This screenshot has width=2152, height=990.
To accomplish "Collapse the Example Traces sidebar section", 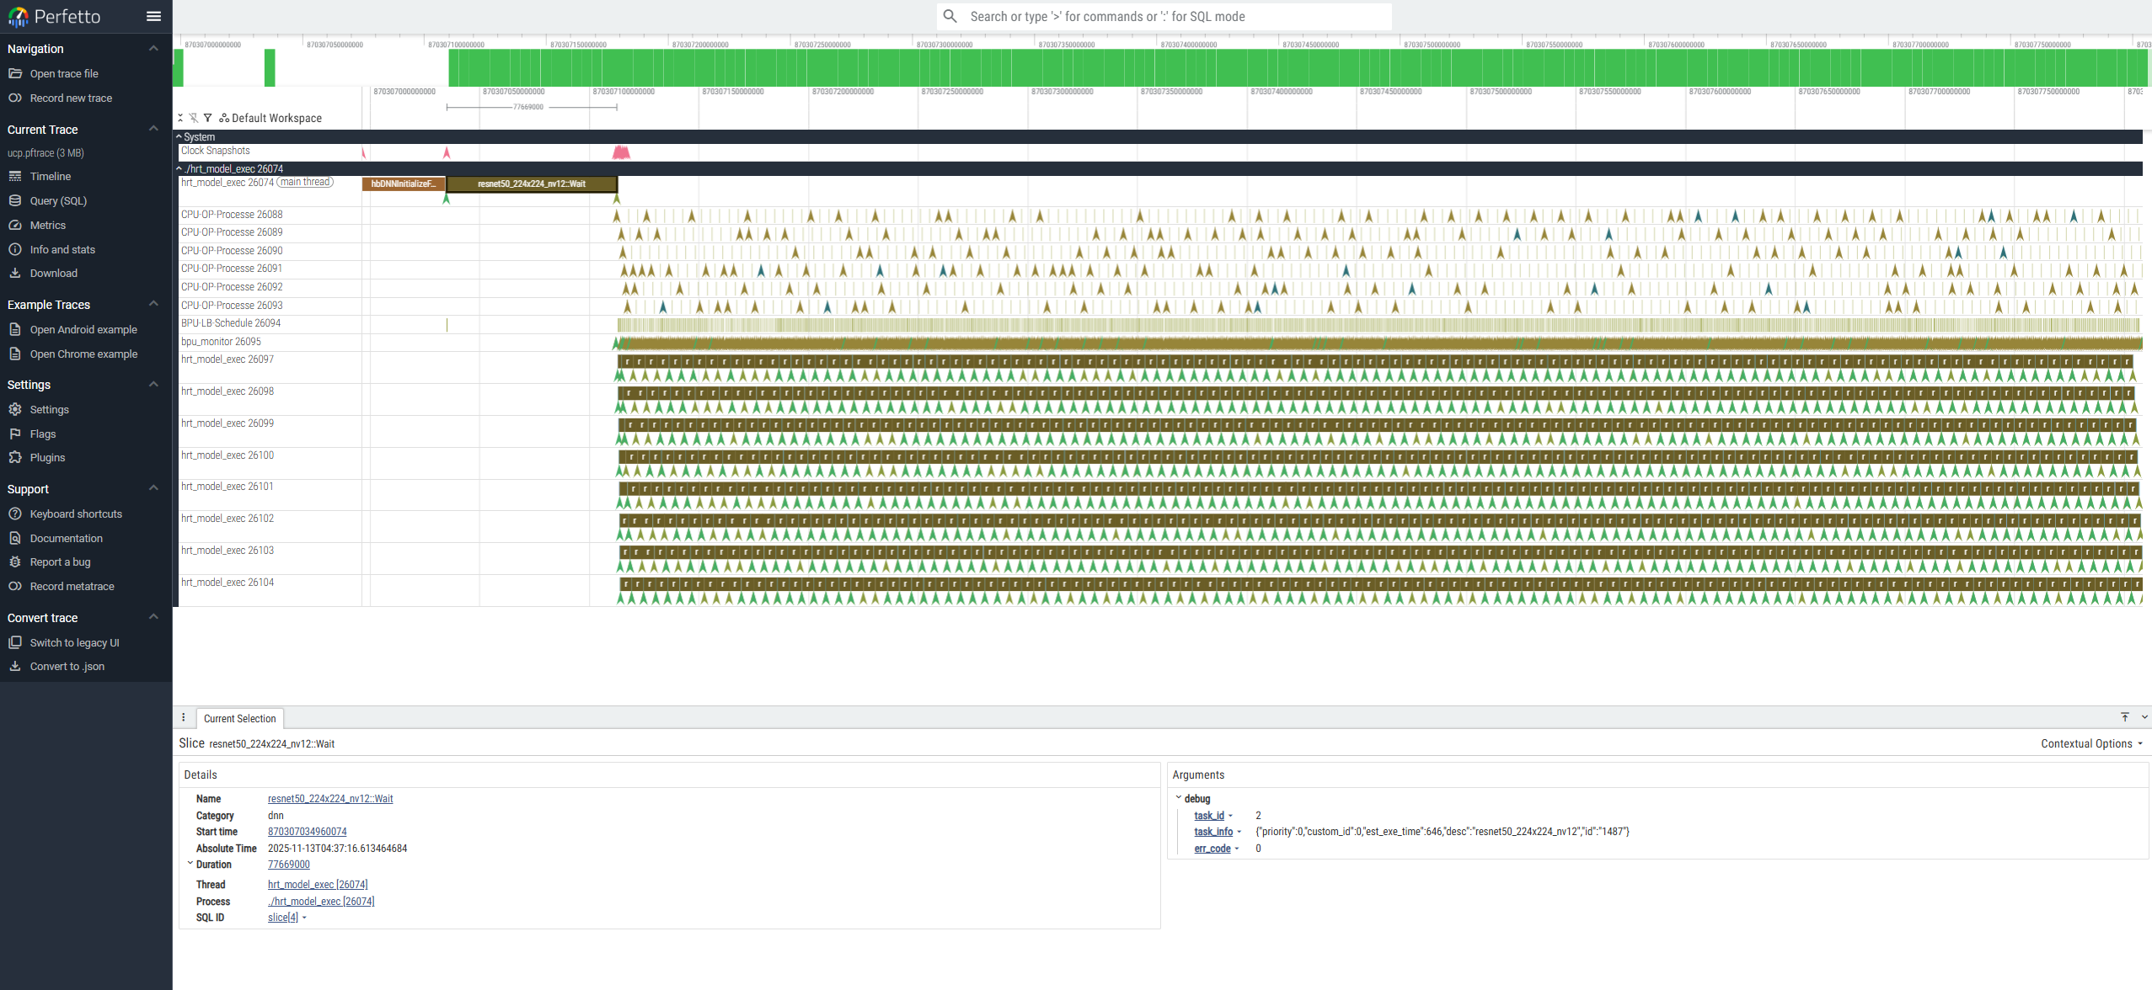I will pyautogui.click(x=153, y=304).
